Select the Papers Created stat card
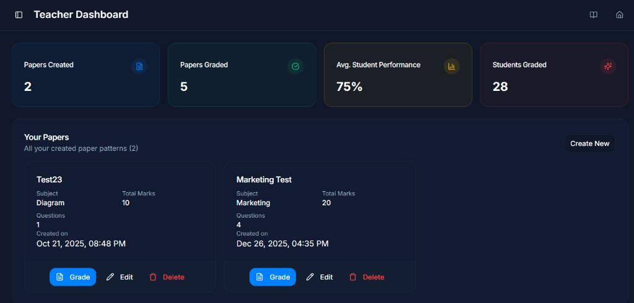This screenshot has width=634, height=303. click(85, 75)
